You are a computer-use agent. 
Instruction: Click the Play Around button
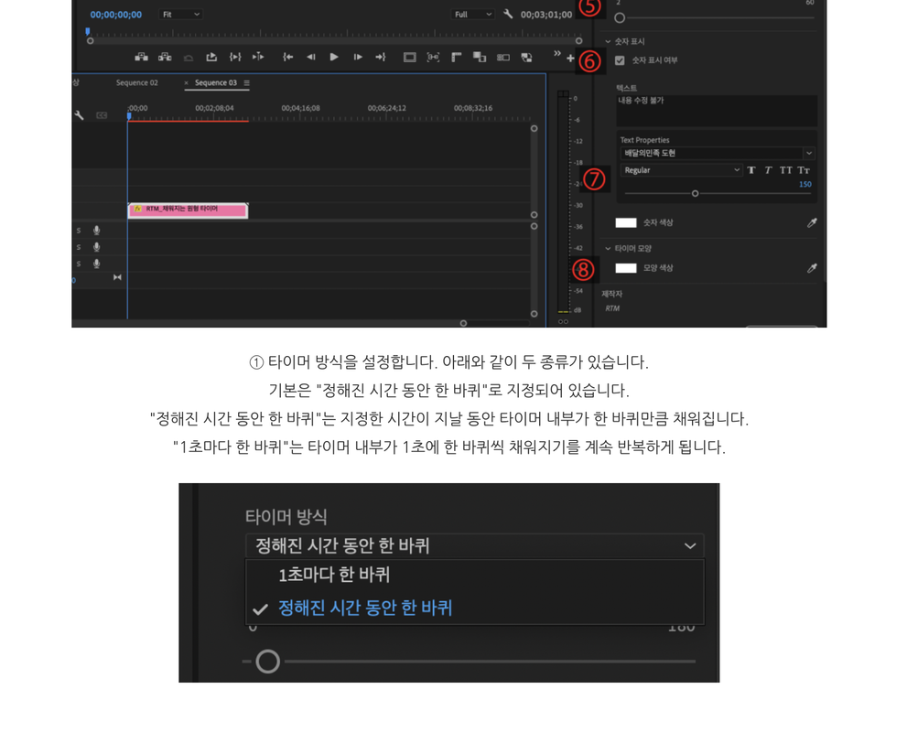[258, 57]
